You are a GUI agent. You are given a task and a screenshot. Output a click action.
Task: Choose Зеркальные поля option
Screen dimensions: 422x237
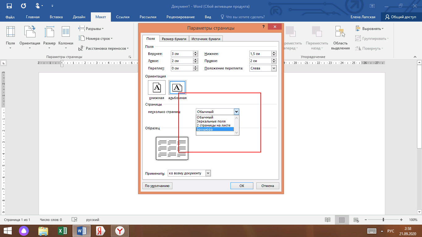pos(215,121)
